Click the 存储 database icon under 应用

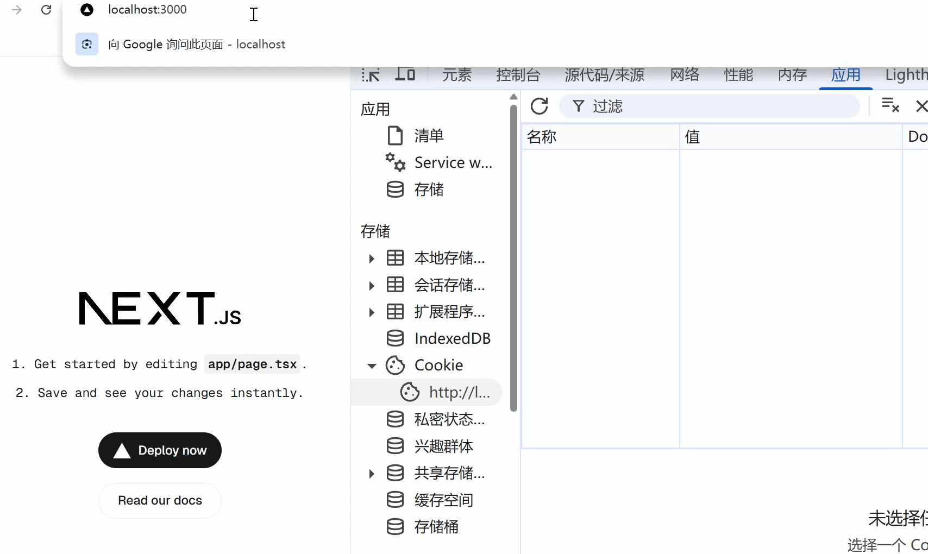(395, 190)
